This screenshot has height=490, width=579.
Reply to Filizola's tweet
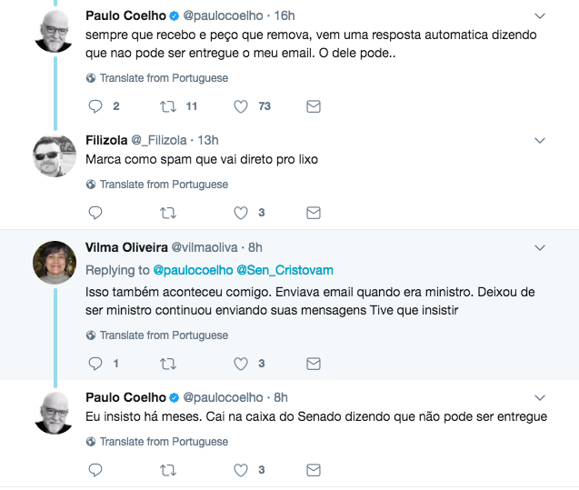(95, 213)
